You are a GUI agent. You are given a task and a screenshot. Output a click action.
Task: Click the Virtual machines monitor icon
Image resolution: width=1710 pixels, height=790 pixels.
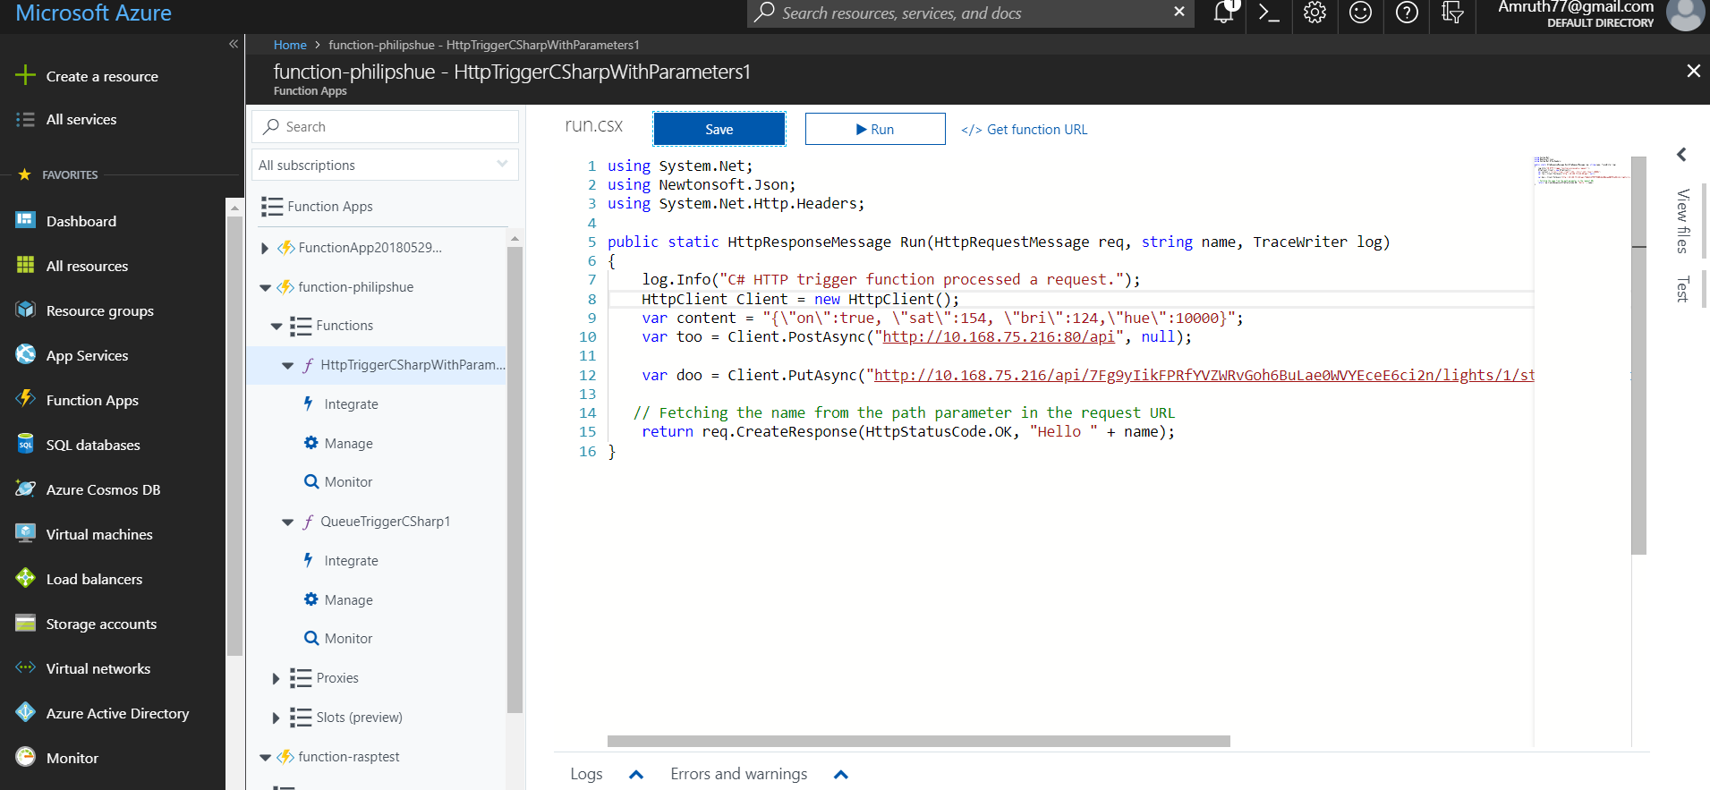click(25, 533)
